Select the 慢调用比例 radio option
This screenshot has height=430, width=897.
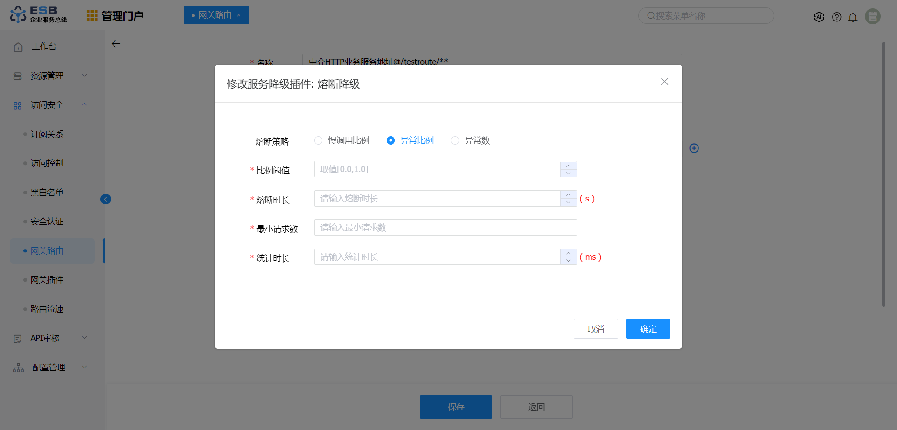[319, 140]
